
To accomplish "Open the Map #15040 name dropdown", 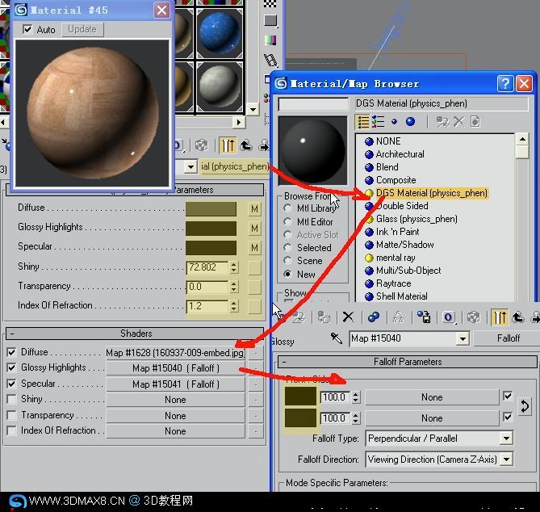I will (409, 338).
